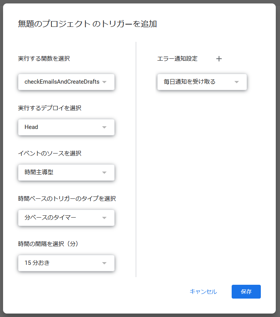Click the arrow icon on the Head field

tap(104, 127)
